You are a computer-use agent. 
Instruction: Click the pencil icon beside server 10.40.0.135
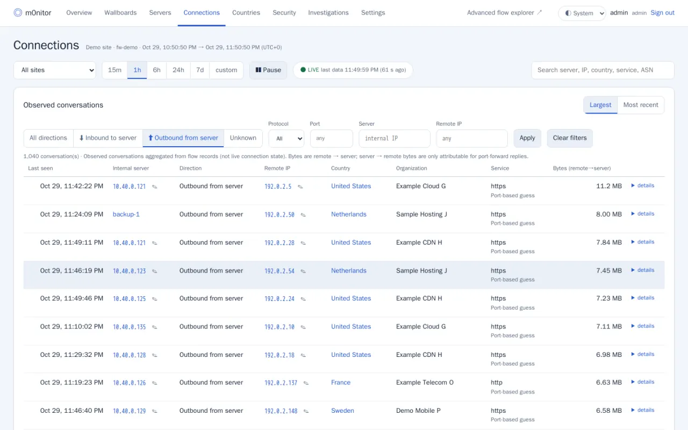[x=154, y=327]
